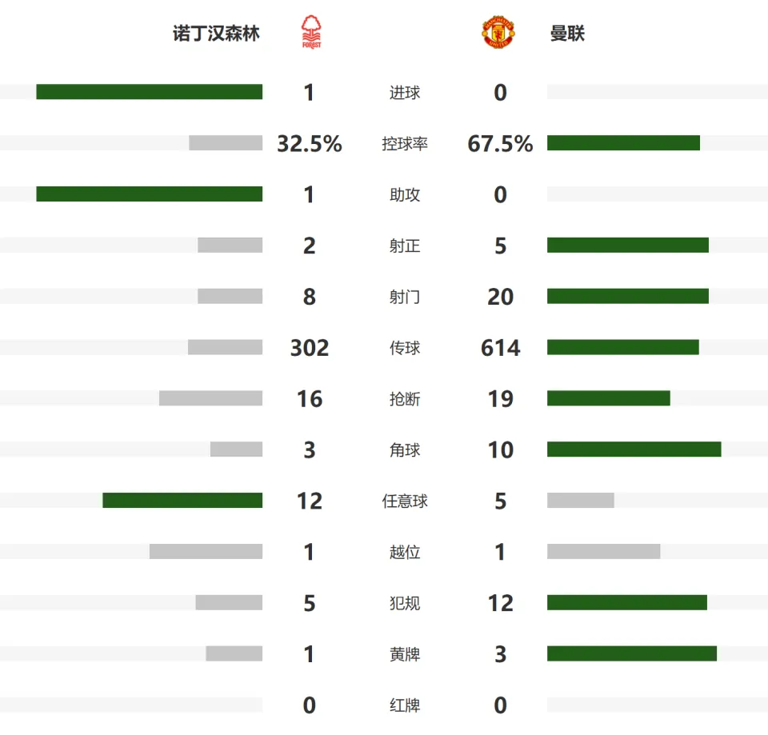Screen dimensions: 768x735
Task: Click Manchester United's green 犯规 bar
Action: [x=627, y=603]
